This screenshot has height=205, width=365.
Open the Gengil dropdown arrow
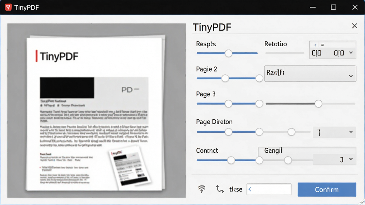[351, 159]
